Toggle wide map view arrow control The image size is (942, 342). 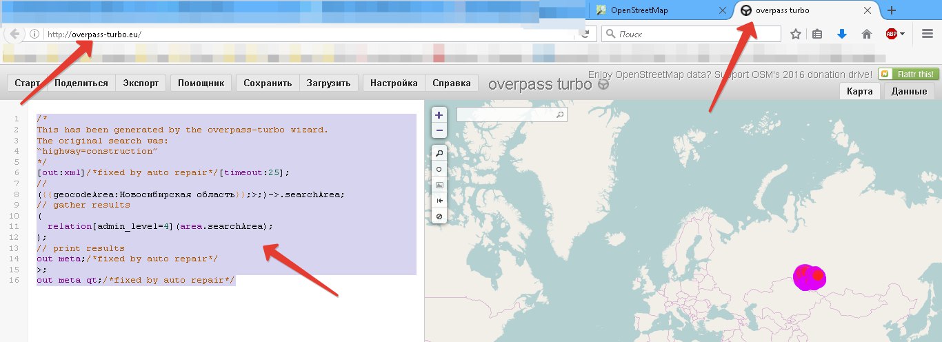(439, 201)
